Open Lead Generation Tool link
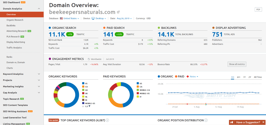This screenshot has width=266, height=125. coord(15,118)
